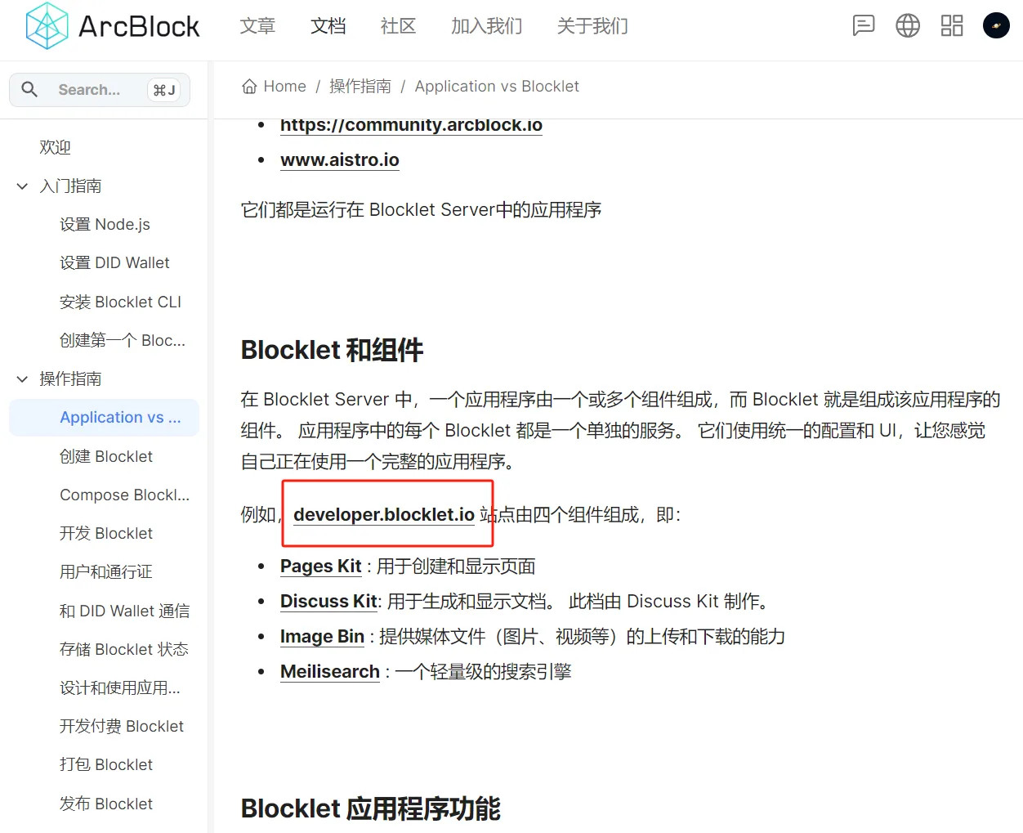Click the Search input field

coord(100,90)
